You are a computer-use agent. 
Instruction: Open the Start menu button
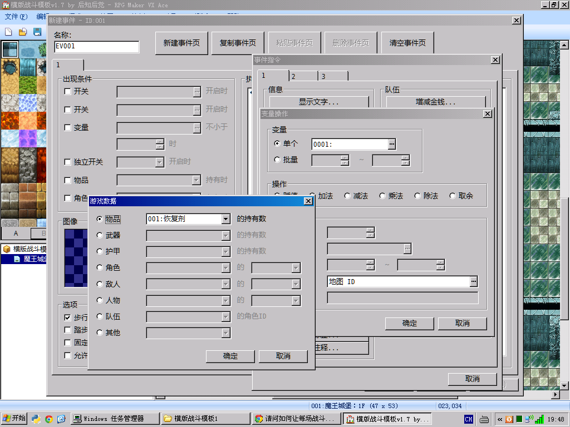[14, 419]
